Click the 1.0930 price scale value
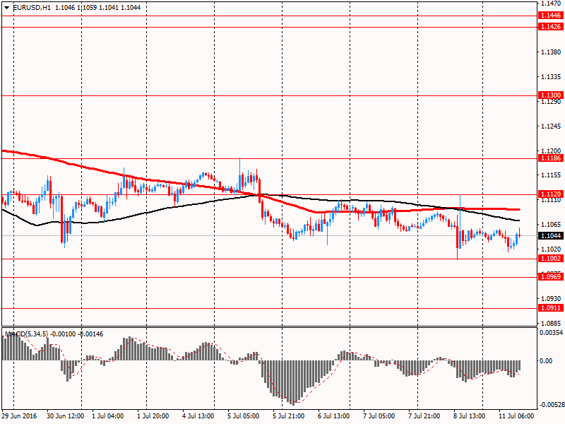 [552, 298]
